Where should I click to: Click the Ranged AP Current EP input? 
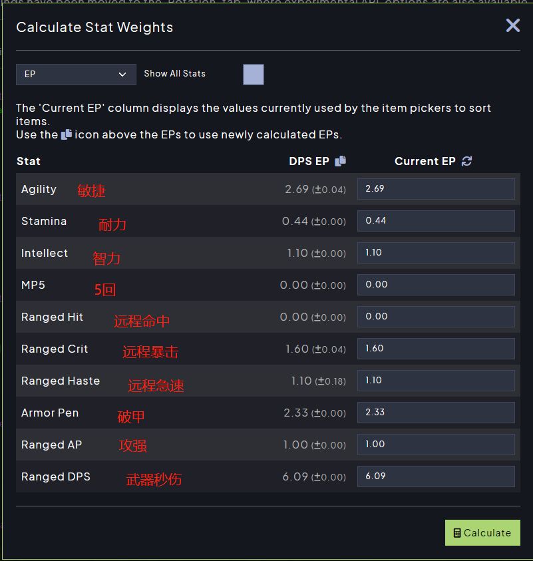[436, 445]
